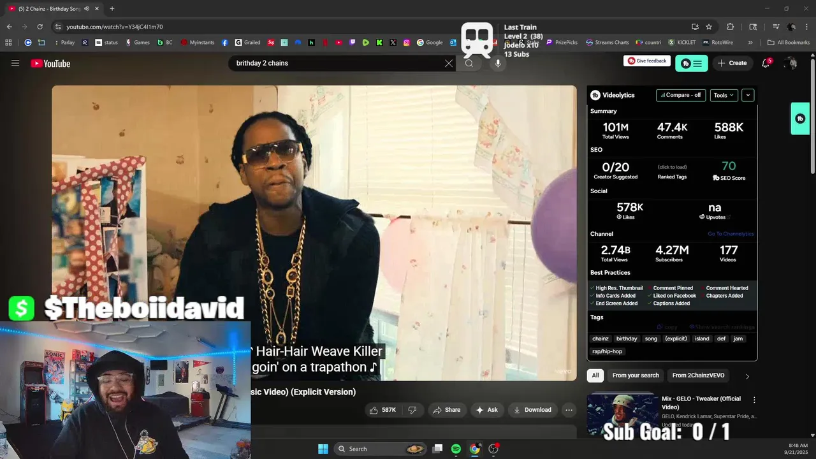Clear the search box with the X
This screenshot has height=459, width=816.
pos(449,63)
